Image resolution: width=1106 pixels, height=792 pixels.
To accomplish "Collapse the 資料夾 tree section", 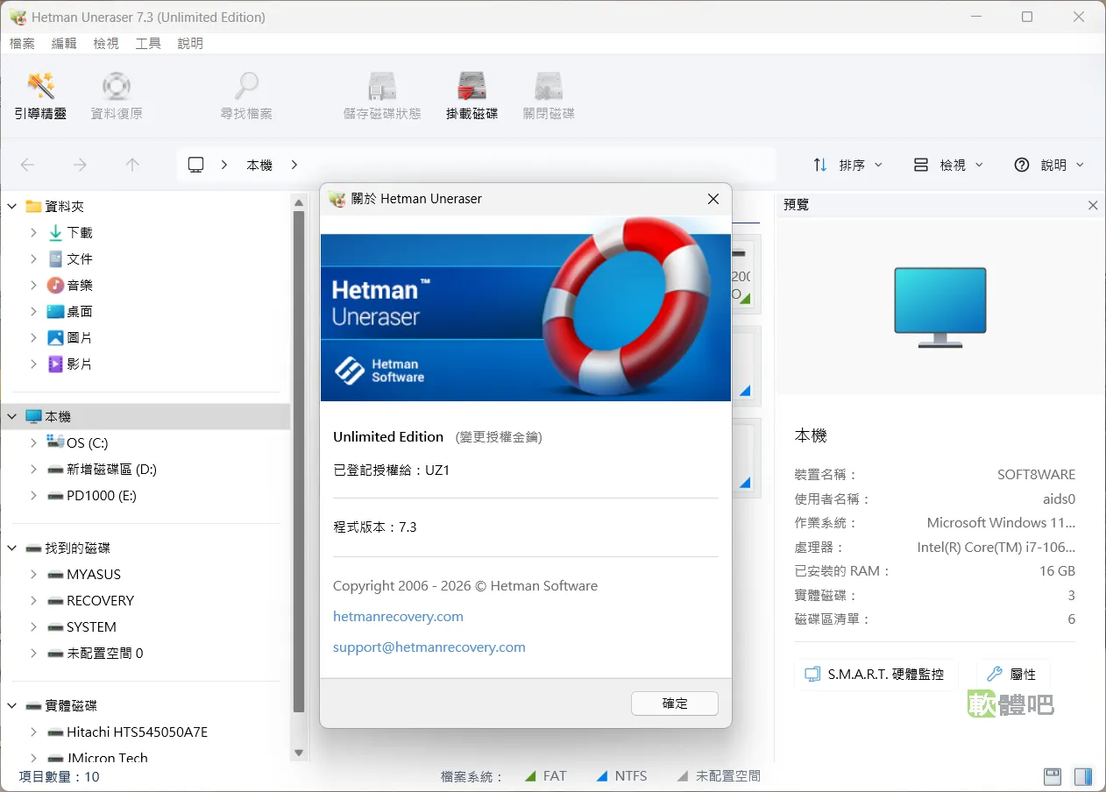I will 12,207.
